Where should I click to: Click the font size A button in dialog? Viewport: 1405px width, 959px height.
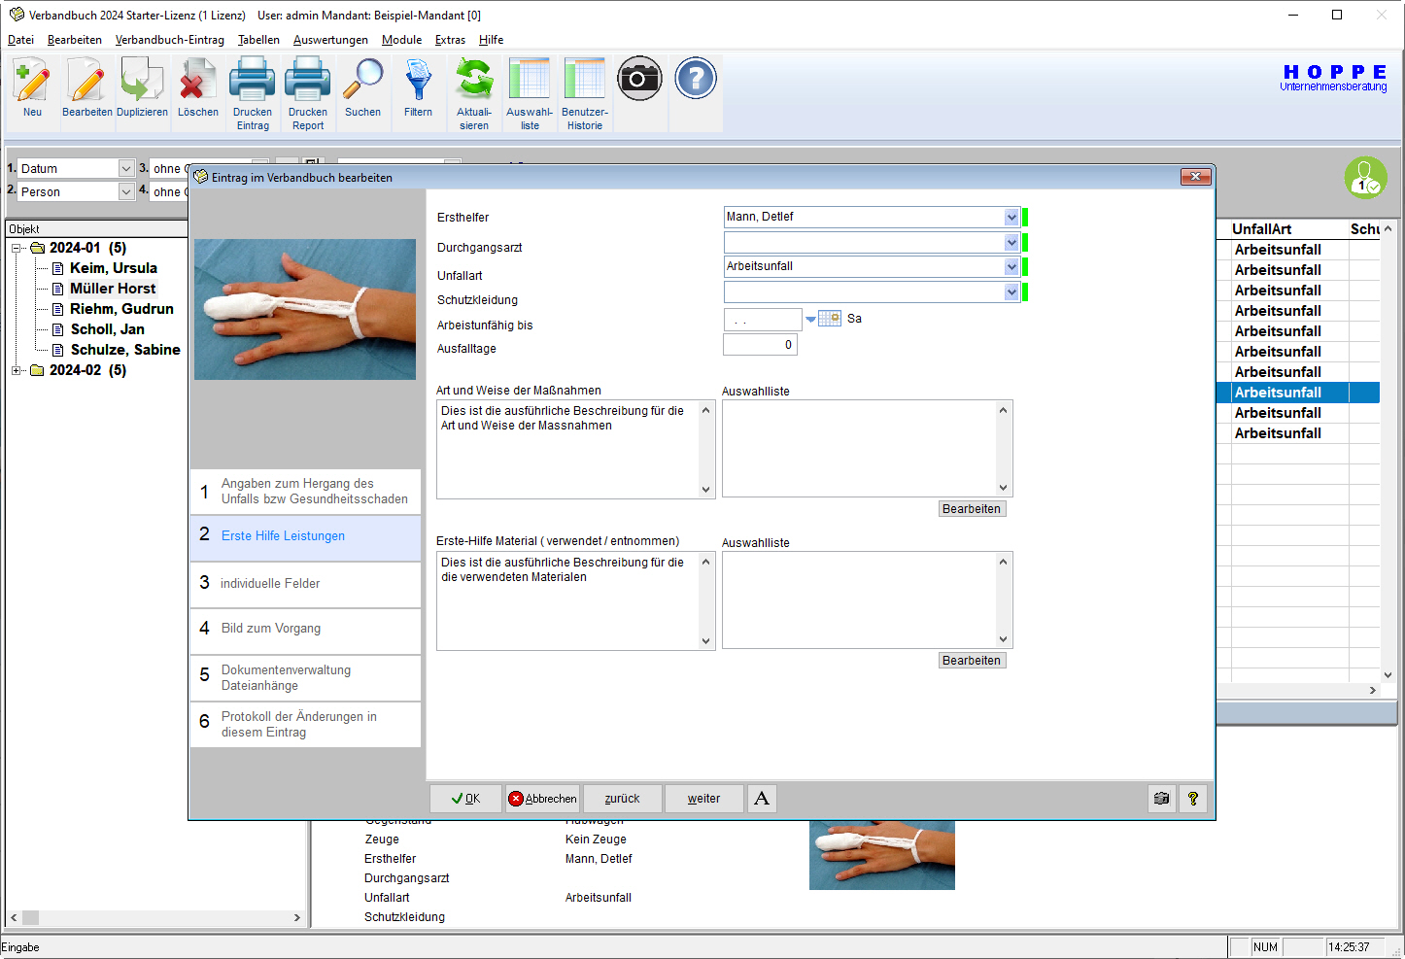point(762,799)
